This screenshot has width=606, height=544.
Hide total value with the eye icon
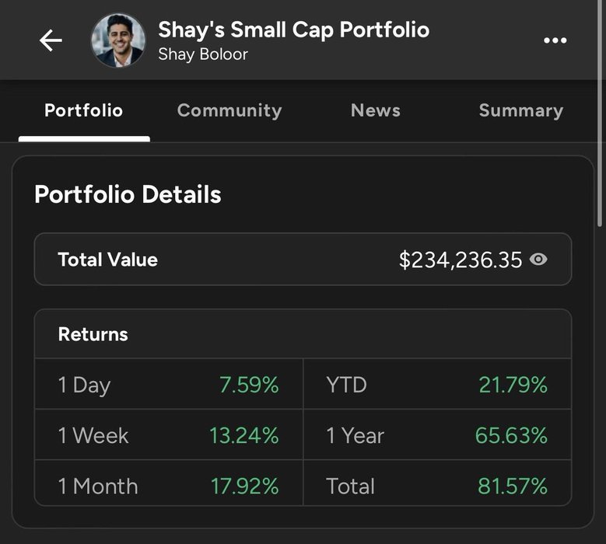coord(538,259)
